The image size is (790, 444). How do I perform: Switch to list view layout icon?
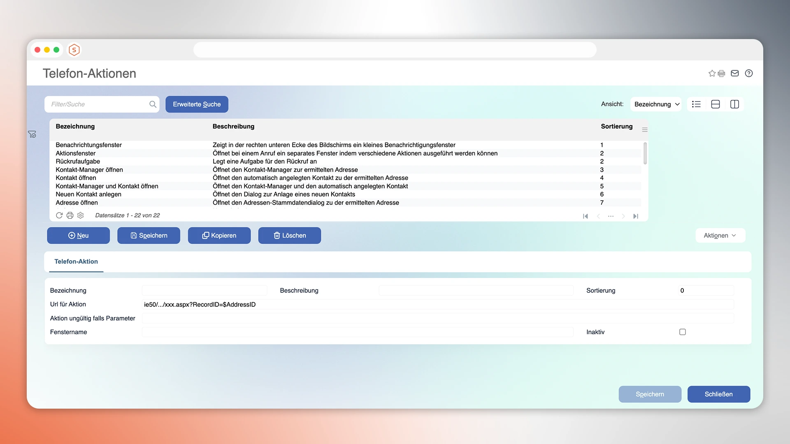pos(696,104)
